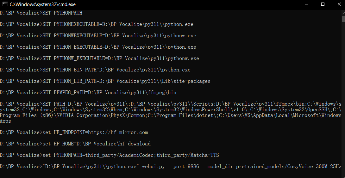Viewport: 345px width, 178px height.
Task: Click the C:\Windows\system32\cmd.exe title text
Action: coord(43,4)
